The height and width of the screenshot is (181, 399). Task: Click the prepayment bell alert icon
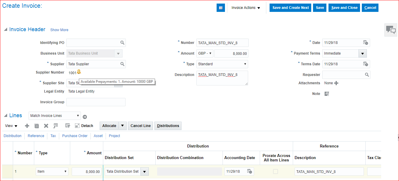(79, 72)
